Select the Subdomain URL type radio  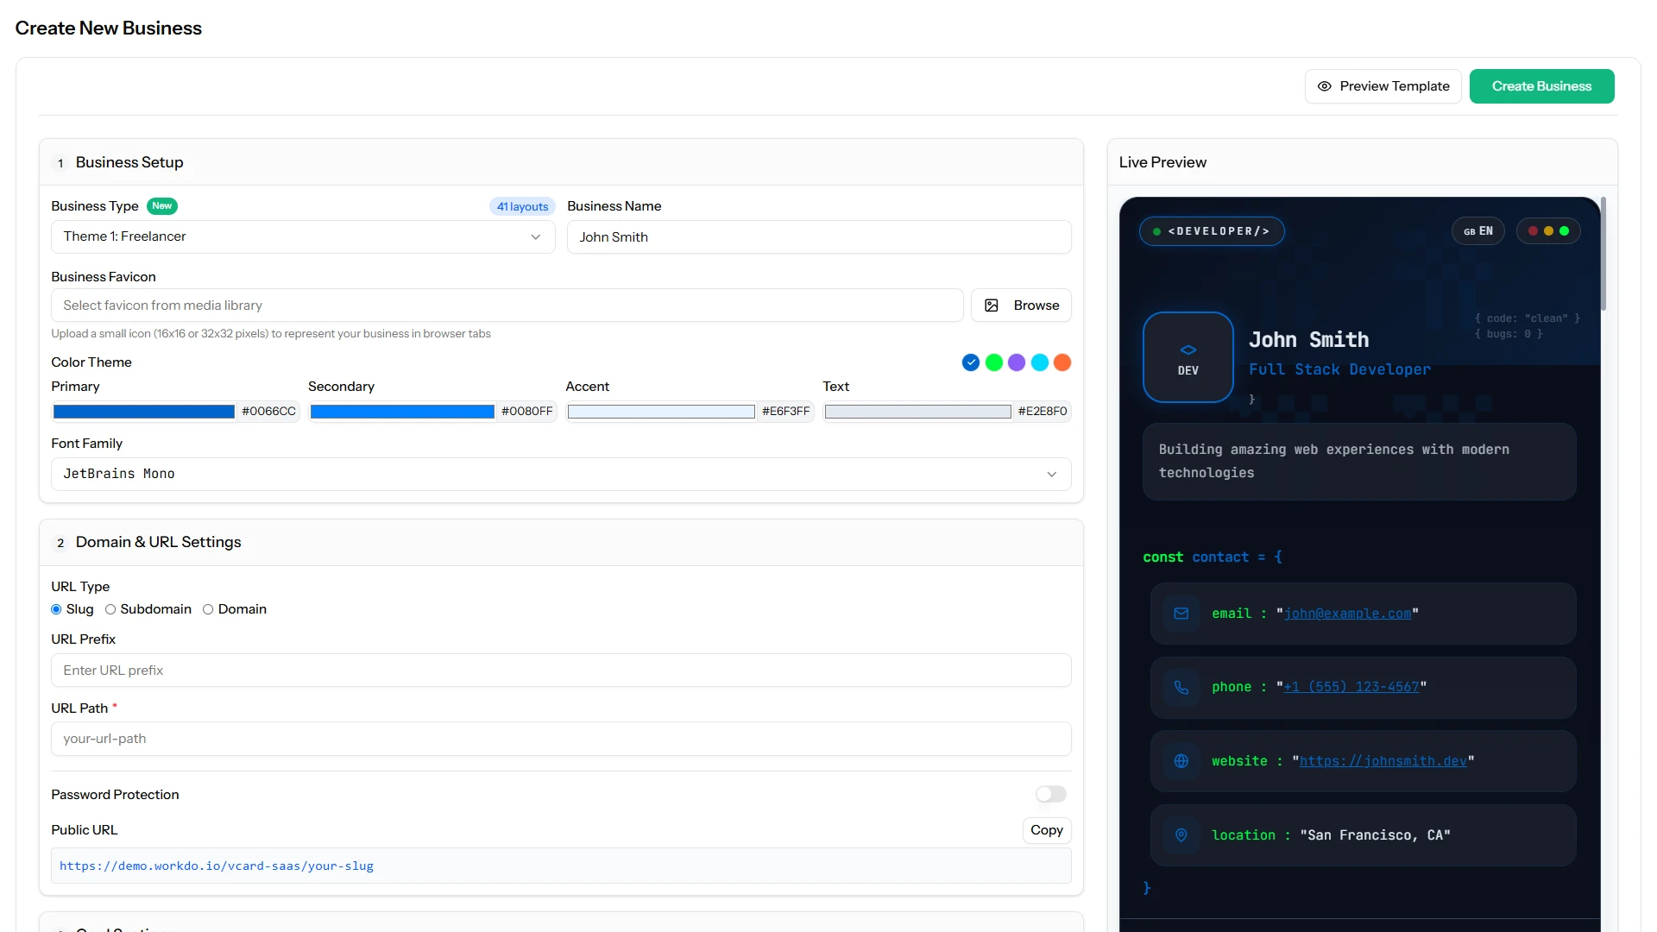coord(110,609)
